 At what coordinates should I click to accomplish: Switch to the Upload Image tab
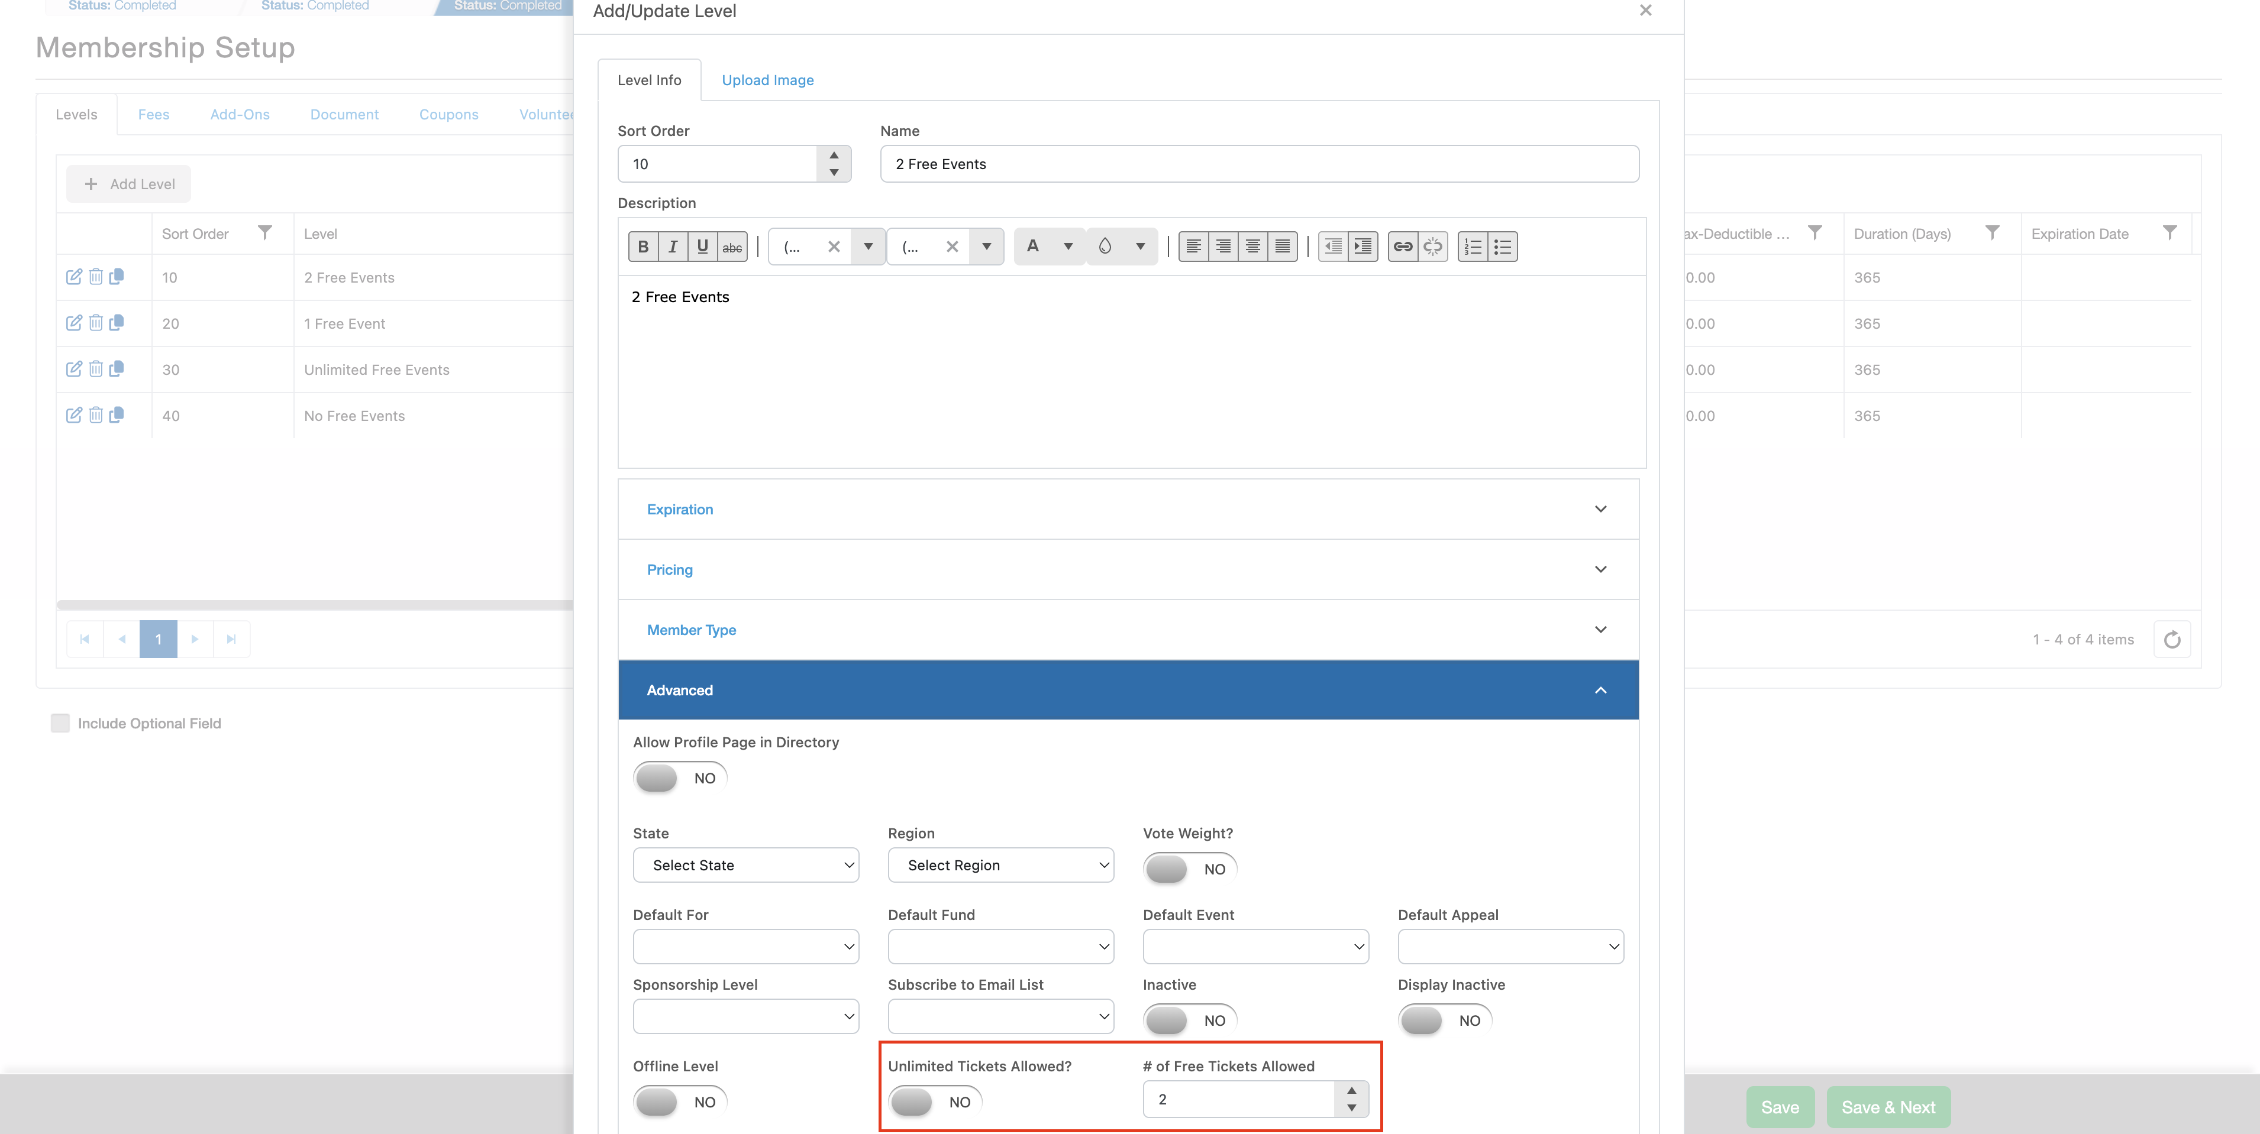click(x=768, y=80)
